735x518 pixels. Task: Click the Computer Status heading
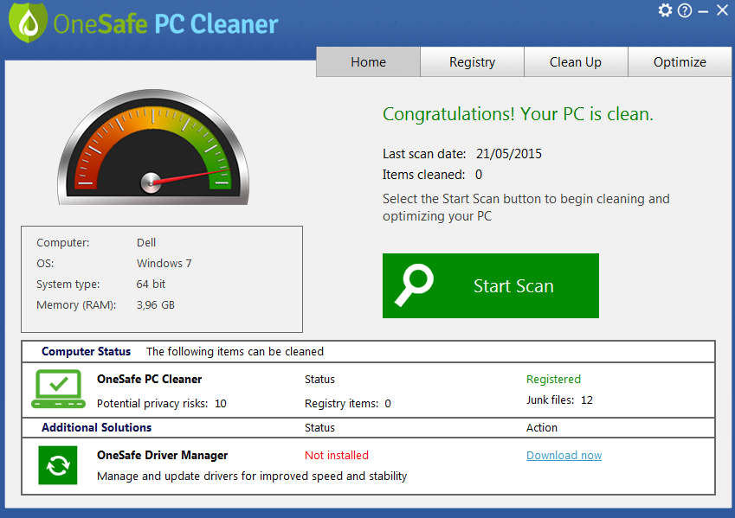pyautogui.click(x=87, y=352)
